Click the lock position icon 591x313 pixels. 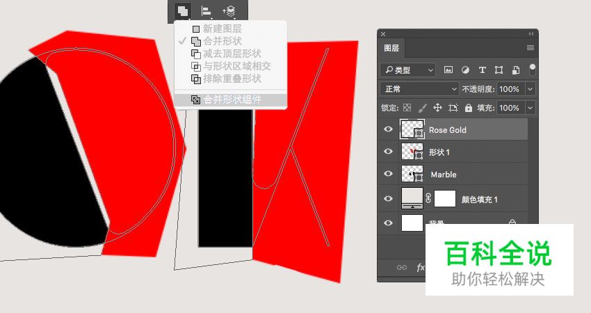pyautogui.click(x=437, y=108)
